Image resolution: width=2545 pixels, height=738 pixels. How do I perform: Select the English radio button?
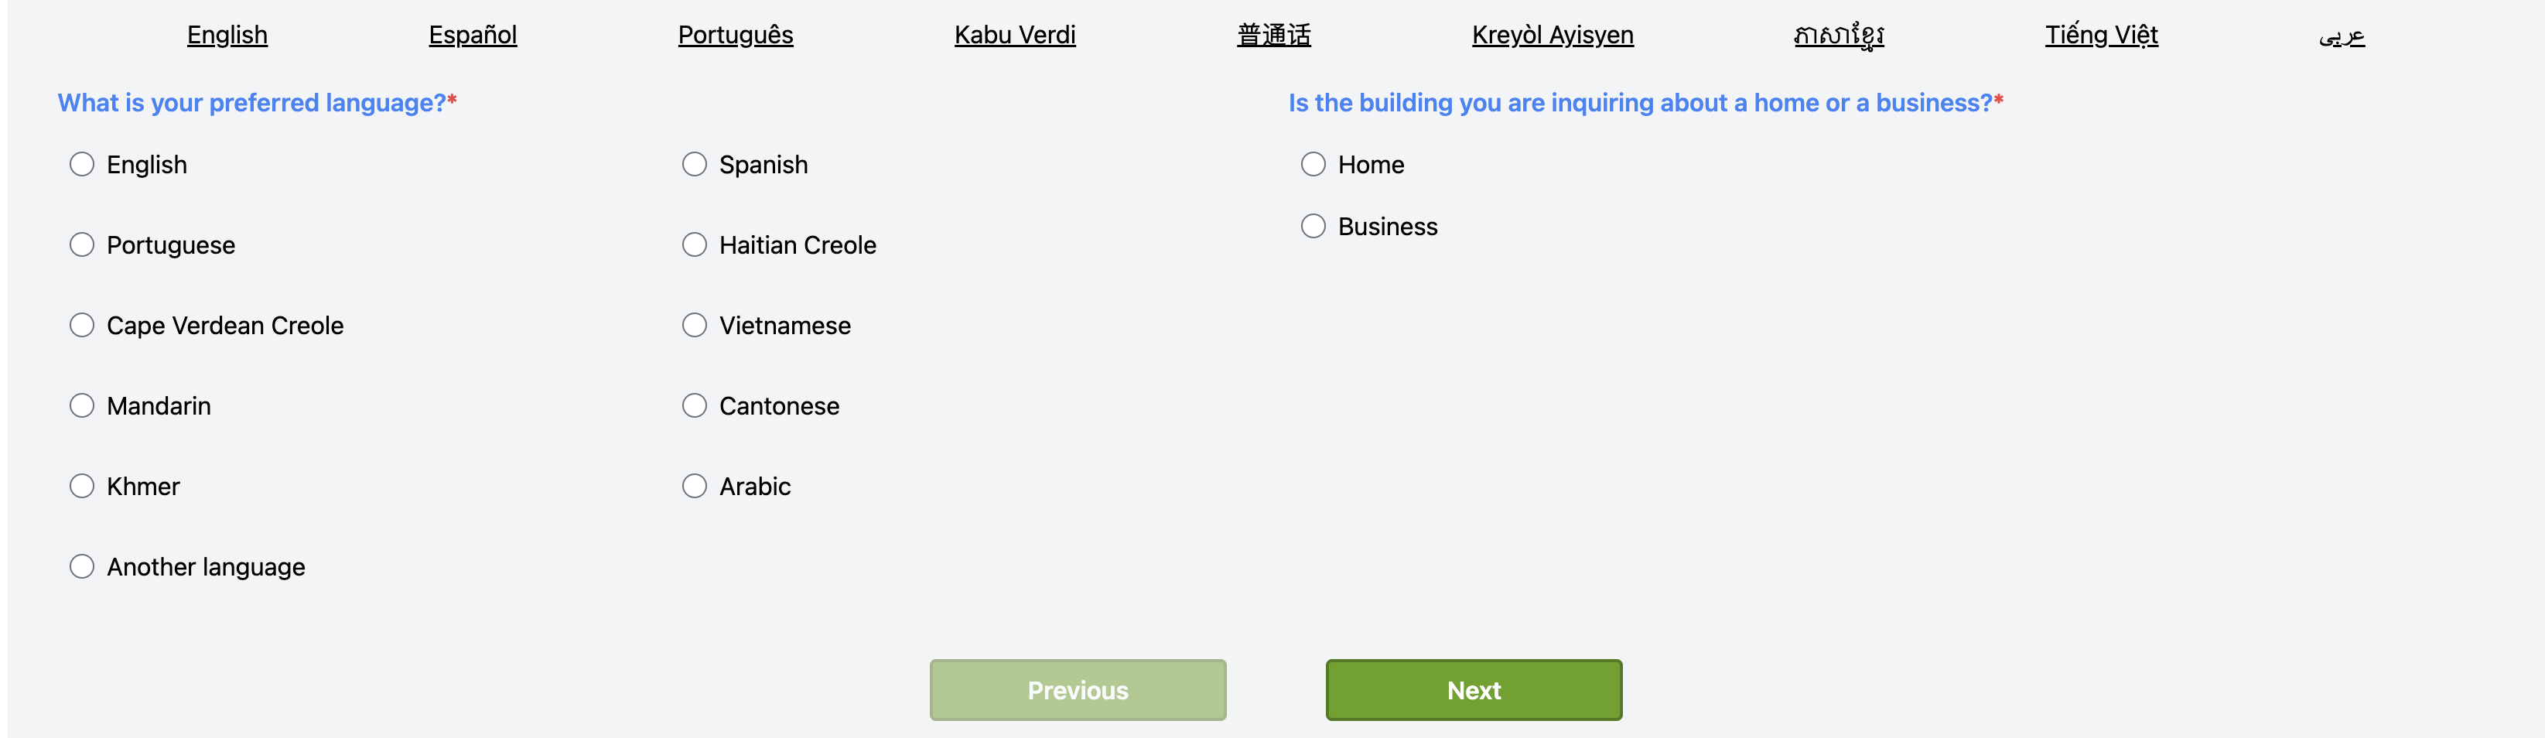pos(82,164)
